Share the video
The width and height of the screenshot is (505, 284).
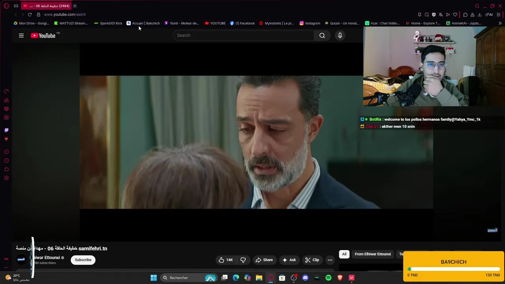click(264, 260)
